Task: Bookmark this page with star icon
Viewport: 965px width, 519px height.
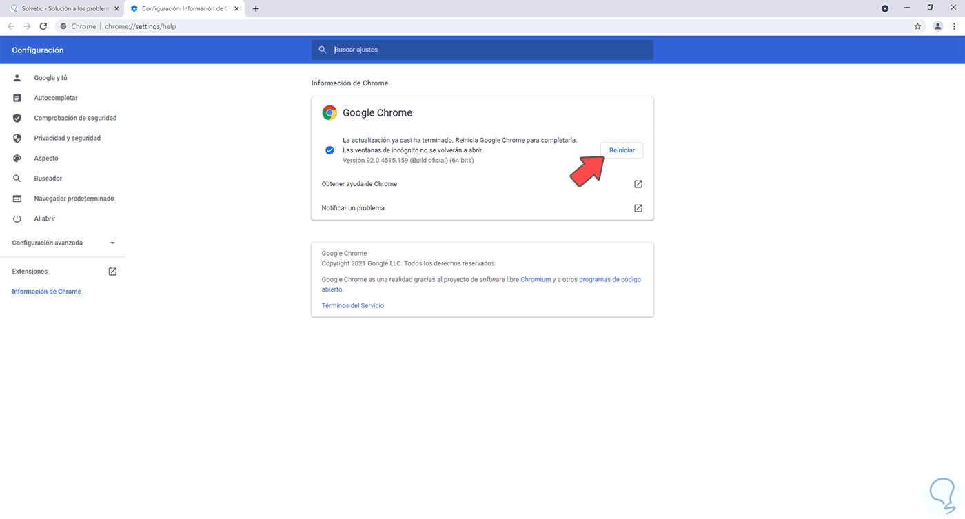Action: pos(917,26)
